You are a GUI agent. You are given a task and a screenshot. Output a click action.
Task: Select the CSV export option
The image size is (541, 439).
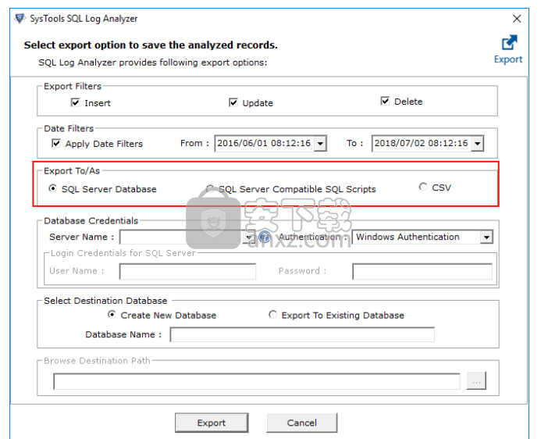click(x=422, y=187)
